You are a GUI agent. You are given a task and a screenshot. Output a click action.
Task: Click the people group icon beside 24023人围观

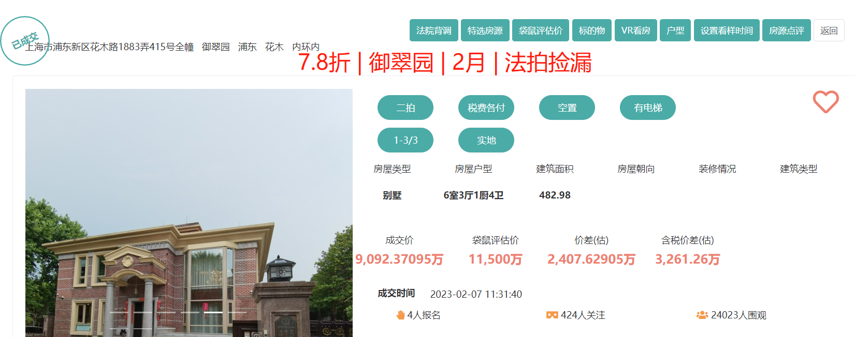click(x=702, y=315)
